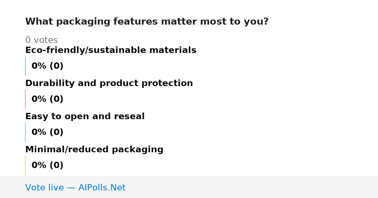Open the Vote live — AIPolls.Net link
Image resolution: width=378 pixels, height=198 pixels.
pyautogui.click(x=75, y=188)
